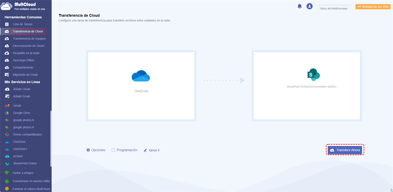Click the Cambiar al clásico MultCloud icon
The height and width of the screenshot is (192, 393).
point(7,189)
